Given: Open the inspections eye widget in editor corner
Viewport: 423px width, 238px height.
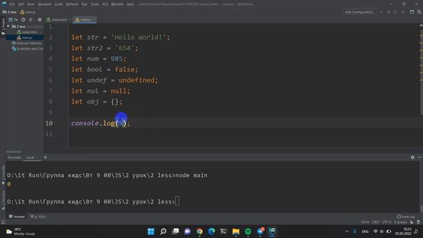Looking at the screenshot, I should (x=421, y=25).
